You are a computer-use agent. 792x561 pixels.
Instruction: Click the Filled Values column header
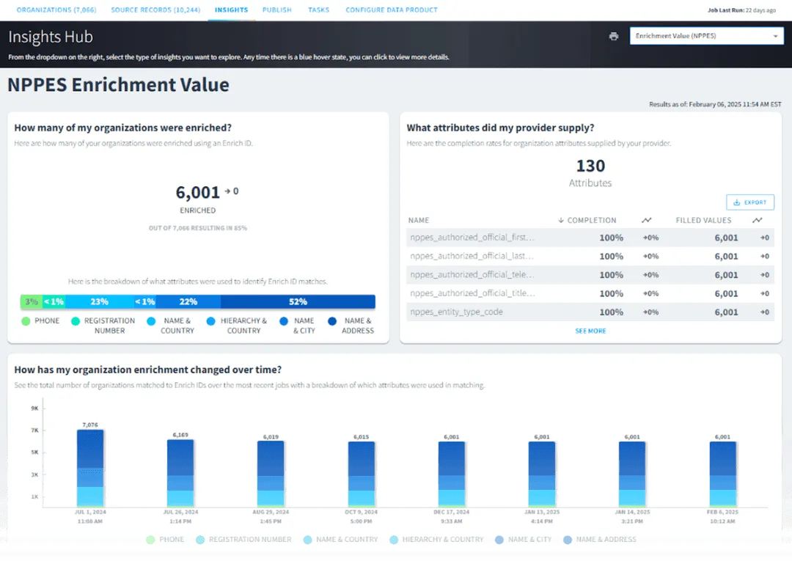pyautogui.click(x=703, y=221)
